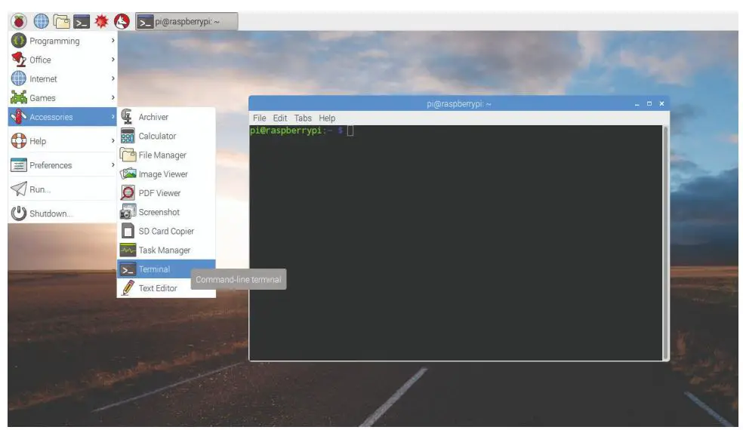Click the Text Editor pencil icon

coord(128,287)
